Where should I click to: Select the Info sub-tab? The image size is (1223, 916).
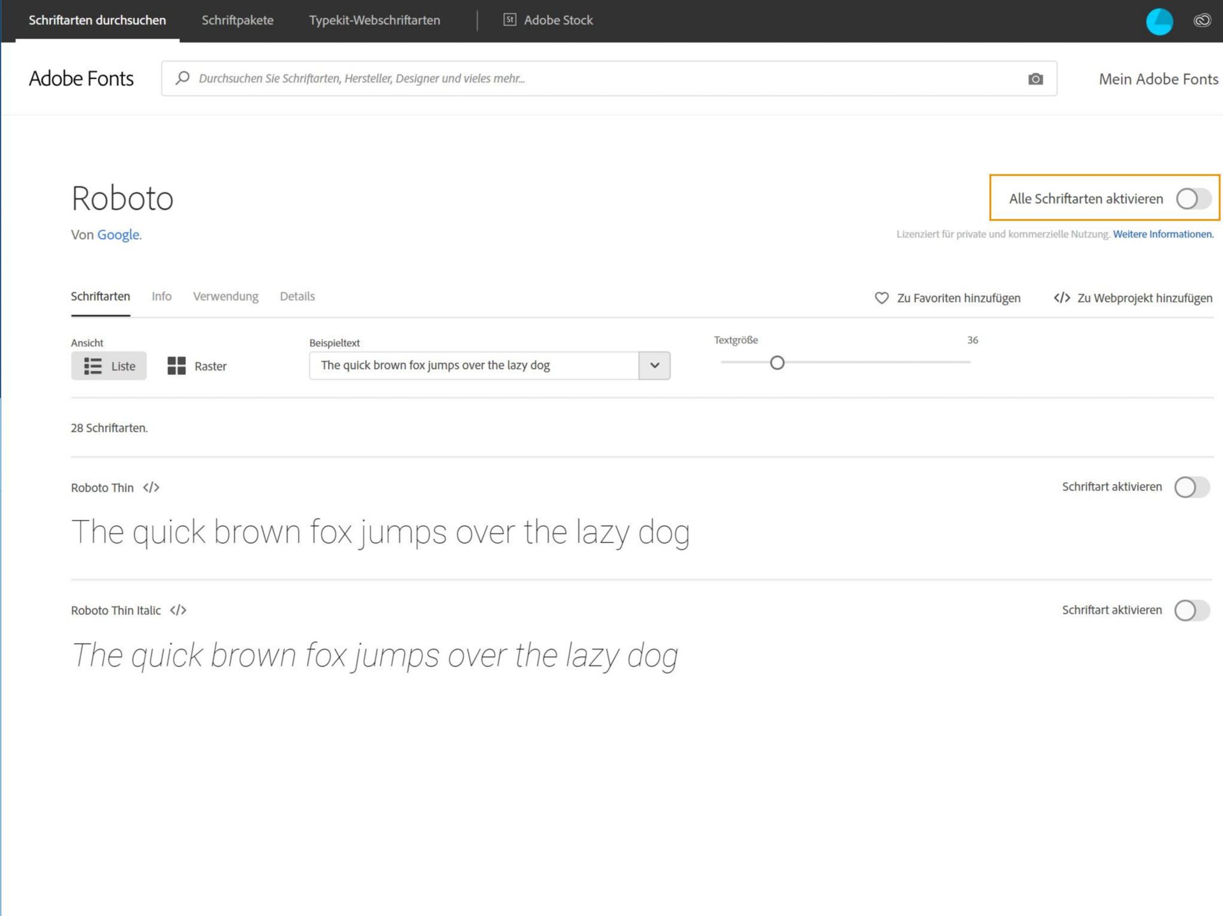click(x=162, y=297)
